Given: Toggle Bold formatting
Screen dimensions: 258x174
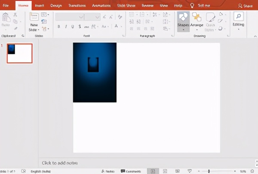Looking at the screenshot, I should click(59, 26).
